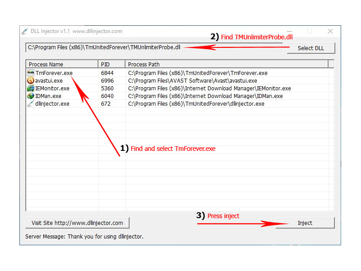Click PID value 6996
Image resolution: width=361 pixels, height=271 pixels.
click(107, 81)
